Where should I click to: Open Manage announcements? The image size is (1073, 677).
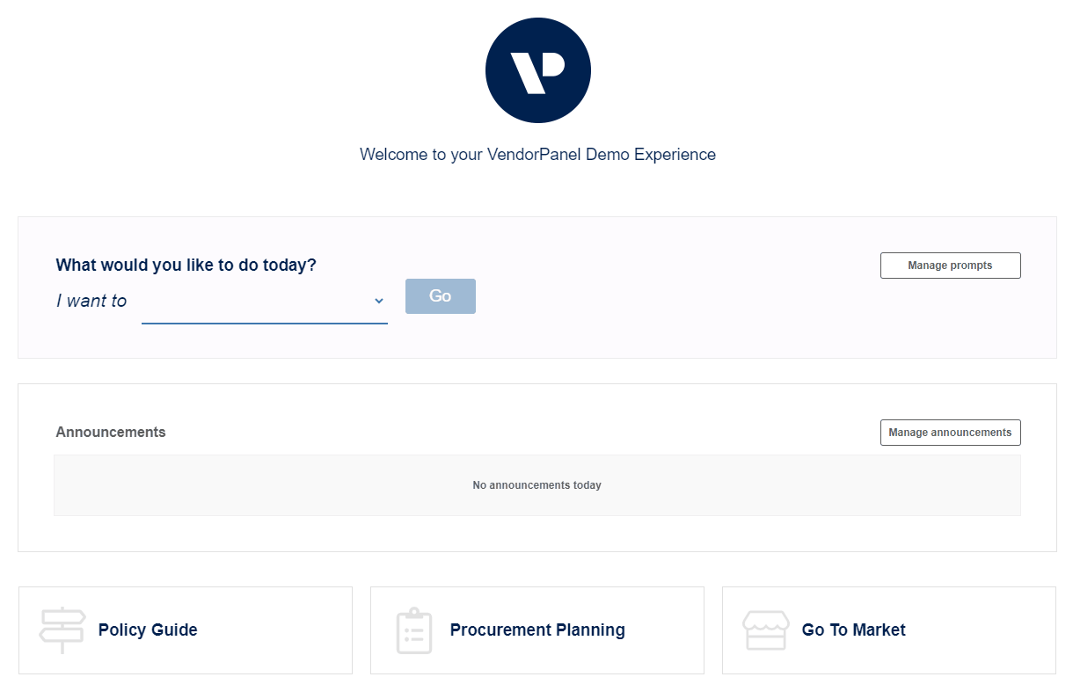[951, 433]
